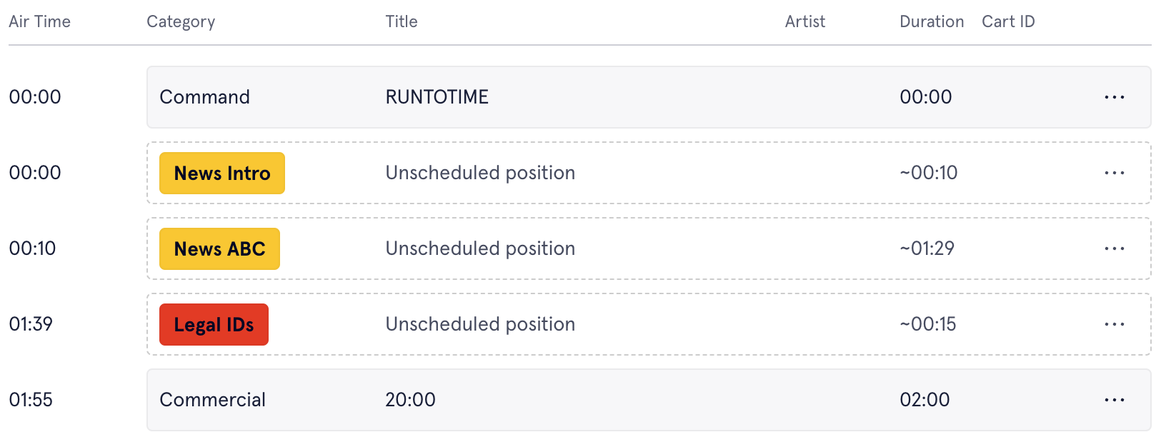Select the Cart ID column header
1156x437 pixels.
click(x=1008, y=21)
